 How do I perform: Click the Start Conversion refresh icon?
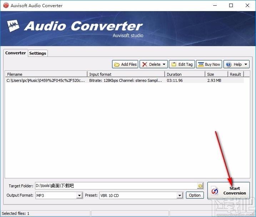click(x=215, y=191)
